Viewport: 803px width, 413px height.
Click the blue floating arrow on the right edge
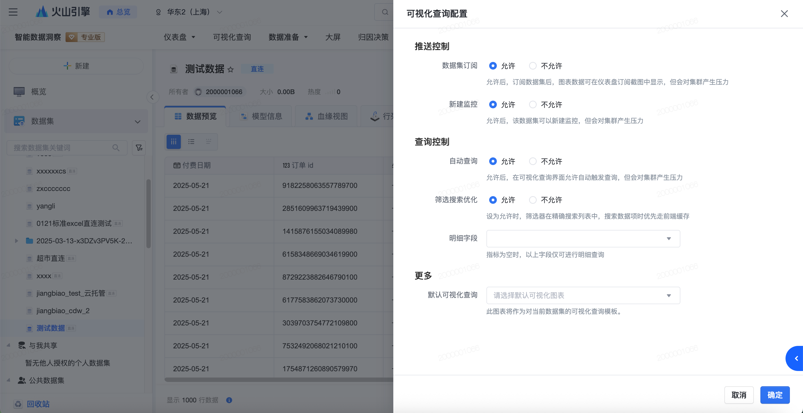click(x=796, y=358)
